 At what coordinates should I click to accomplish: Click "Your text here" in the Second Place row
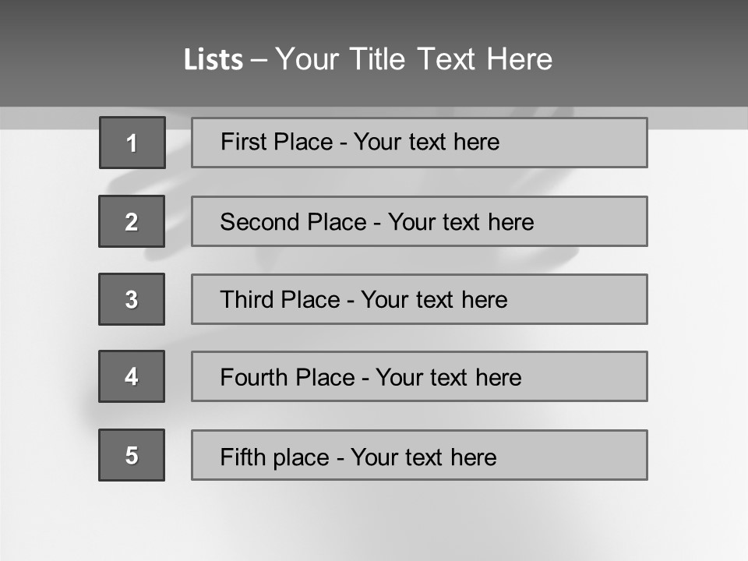point(461,222)
